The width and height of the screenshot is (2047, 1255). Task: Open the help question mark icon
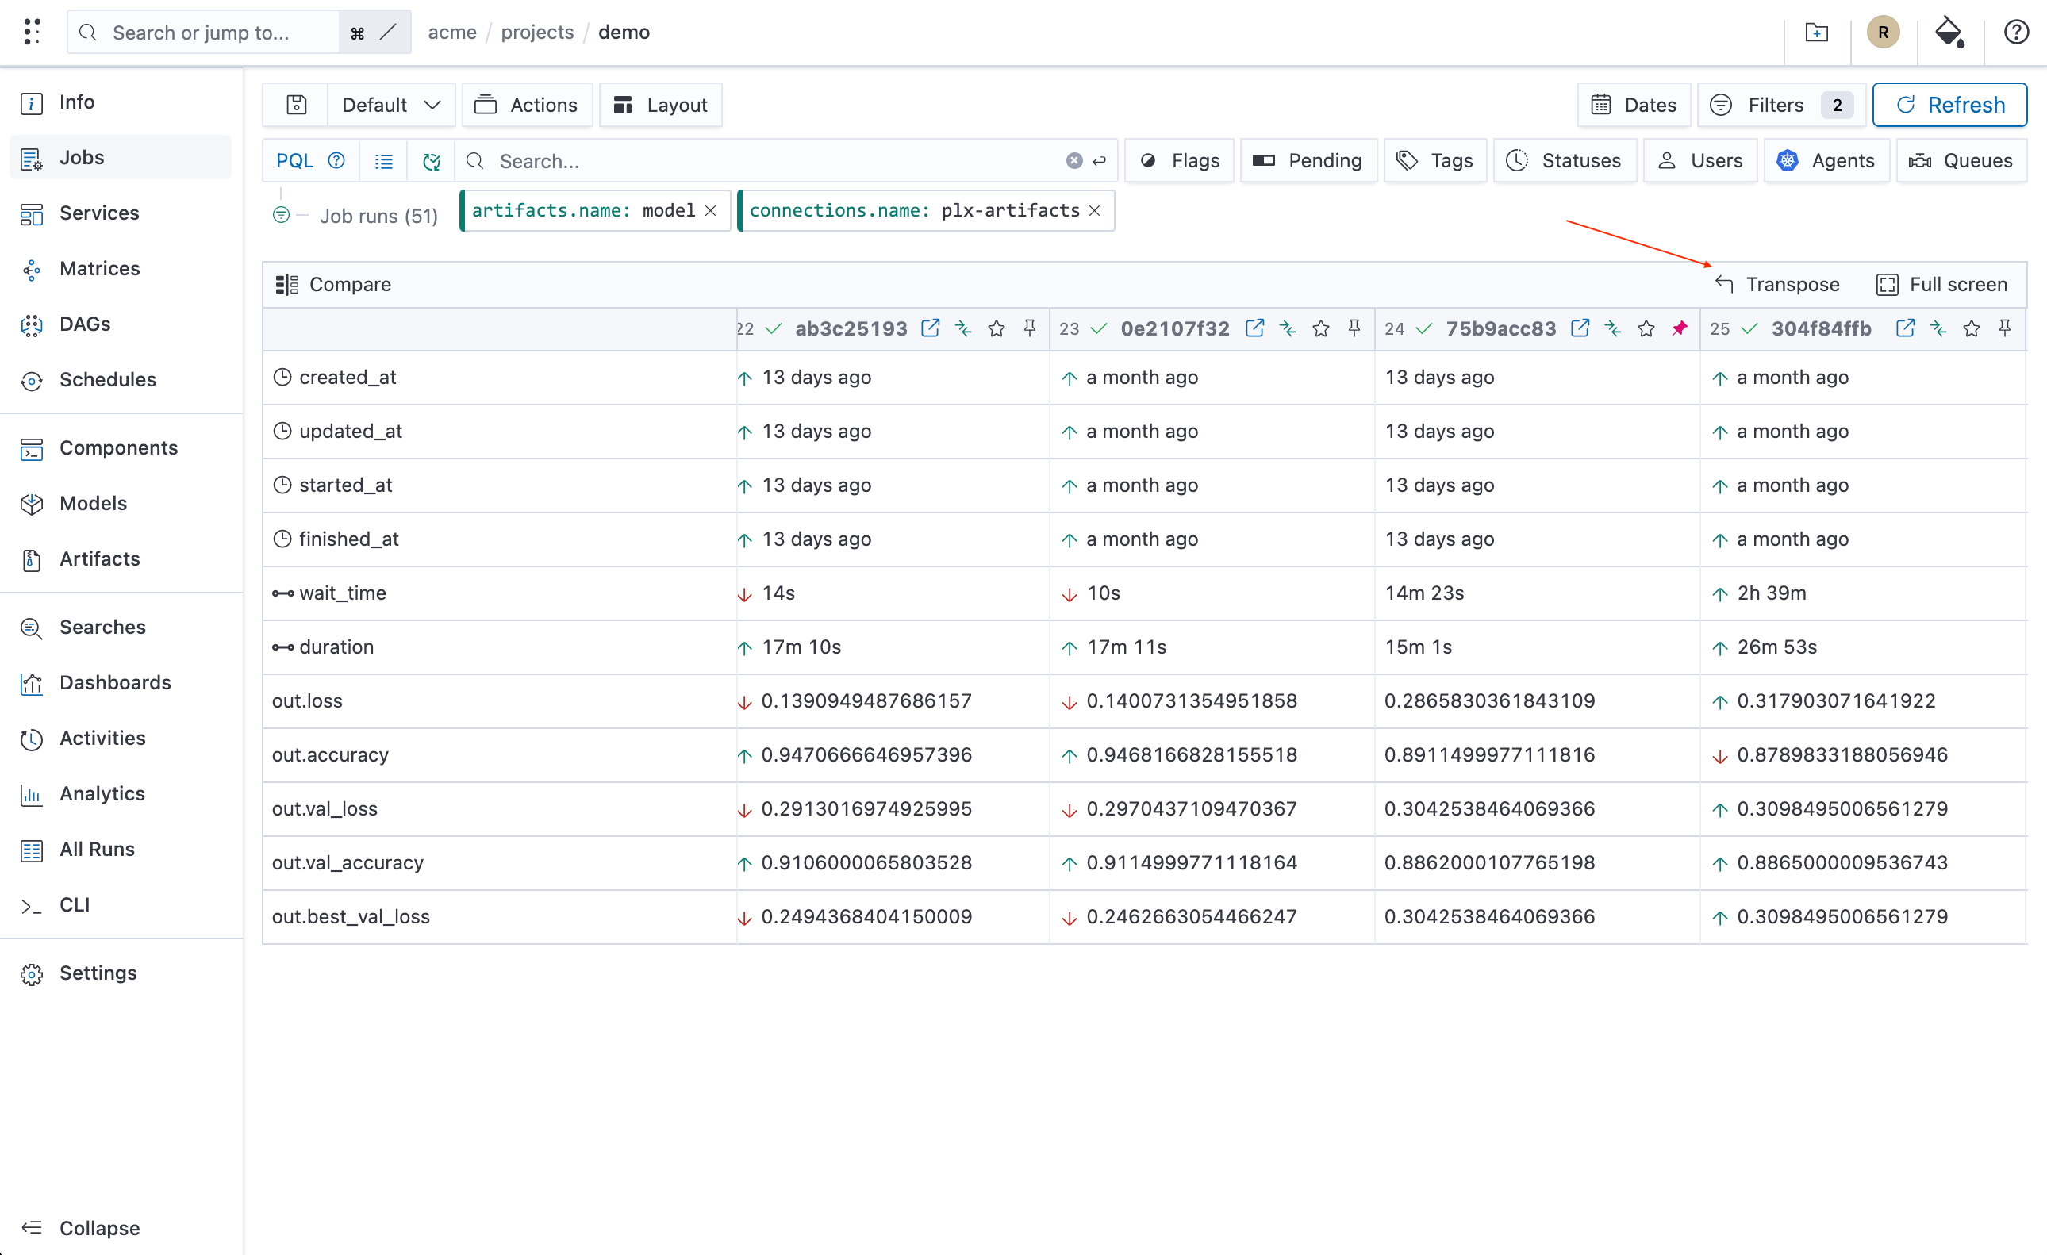[x=2015, y=33]
